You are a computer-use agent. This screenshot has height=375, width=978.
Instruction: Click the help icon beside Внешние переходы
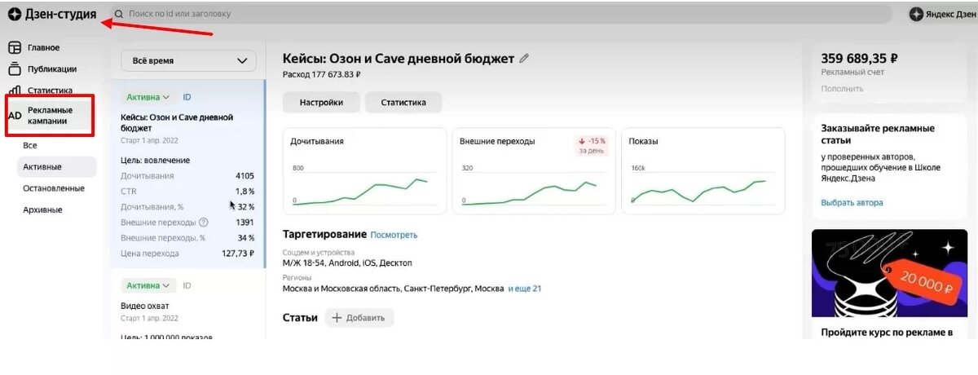pyautogui.click(x=204, y=223)
